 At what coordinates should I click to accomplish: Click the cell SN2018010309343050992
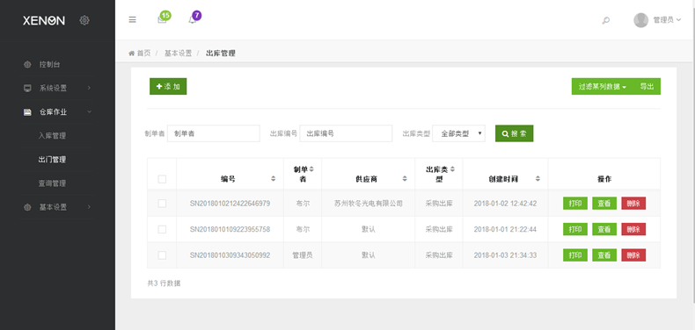pos(230,255)
